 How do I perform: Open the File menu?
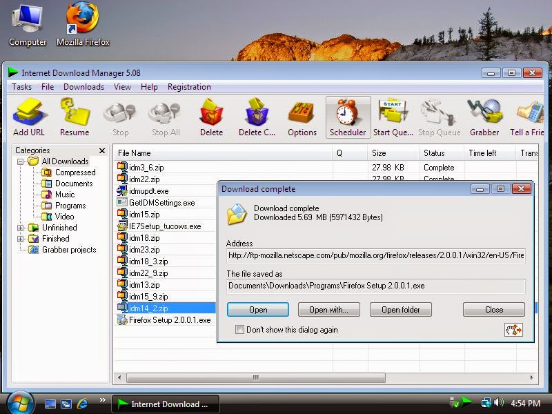click(x=48, y=87)
